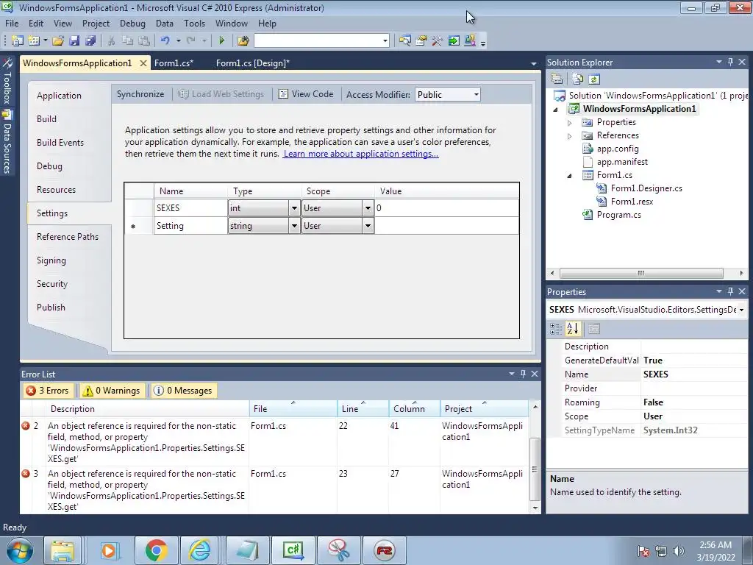Toggle the 3 Errors filter button
This screenshot has height=565, width=753.
(48, 391)
